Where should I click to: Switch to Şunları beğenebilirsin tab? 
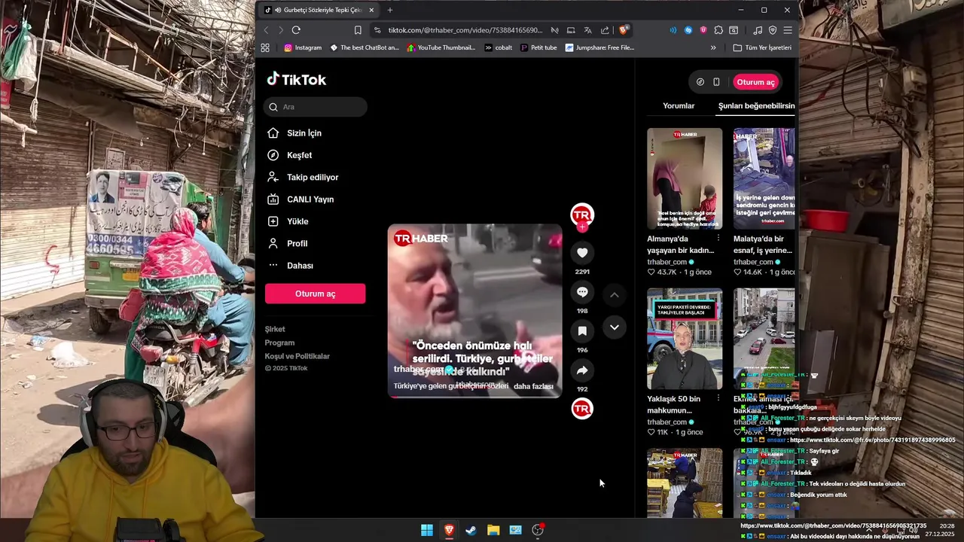(x=756, y=106)
